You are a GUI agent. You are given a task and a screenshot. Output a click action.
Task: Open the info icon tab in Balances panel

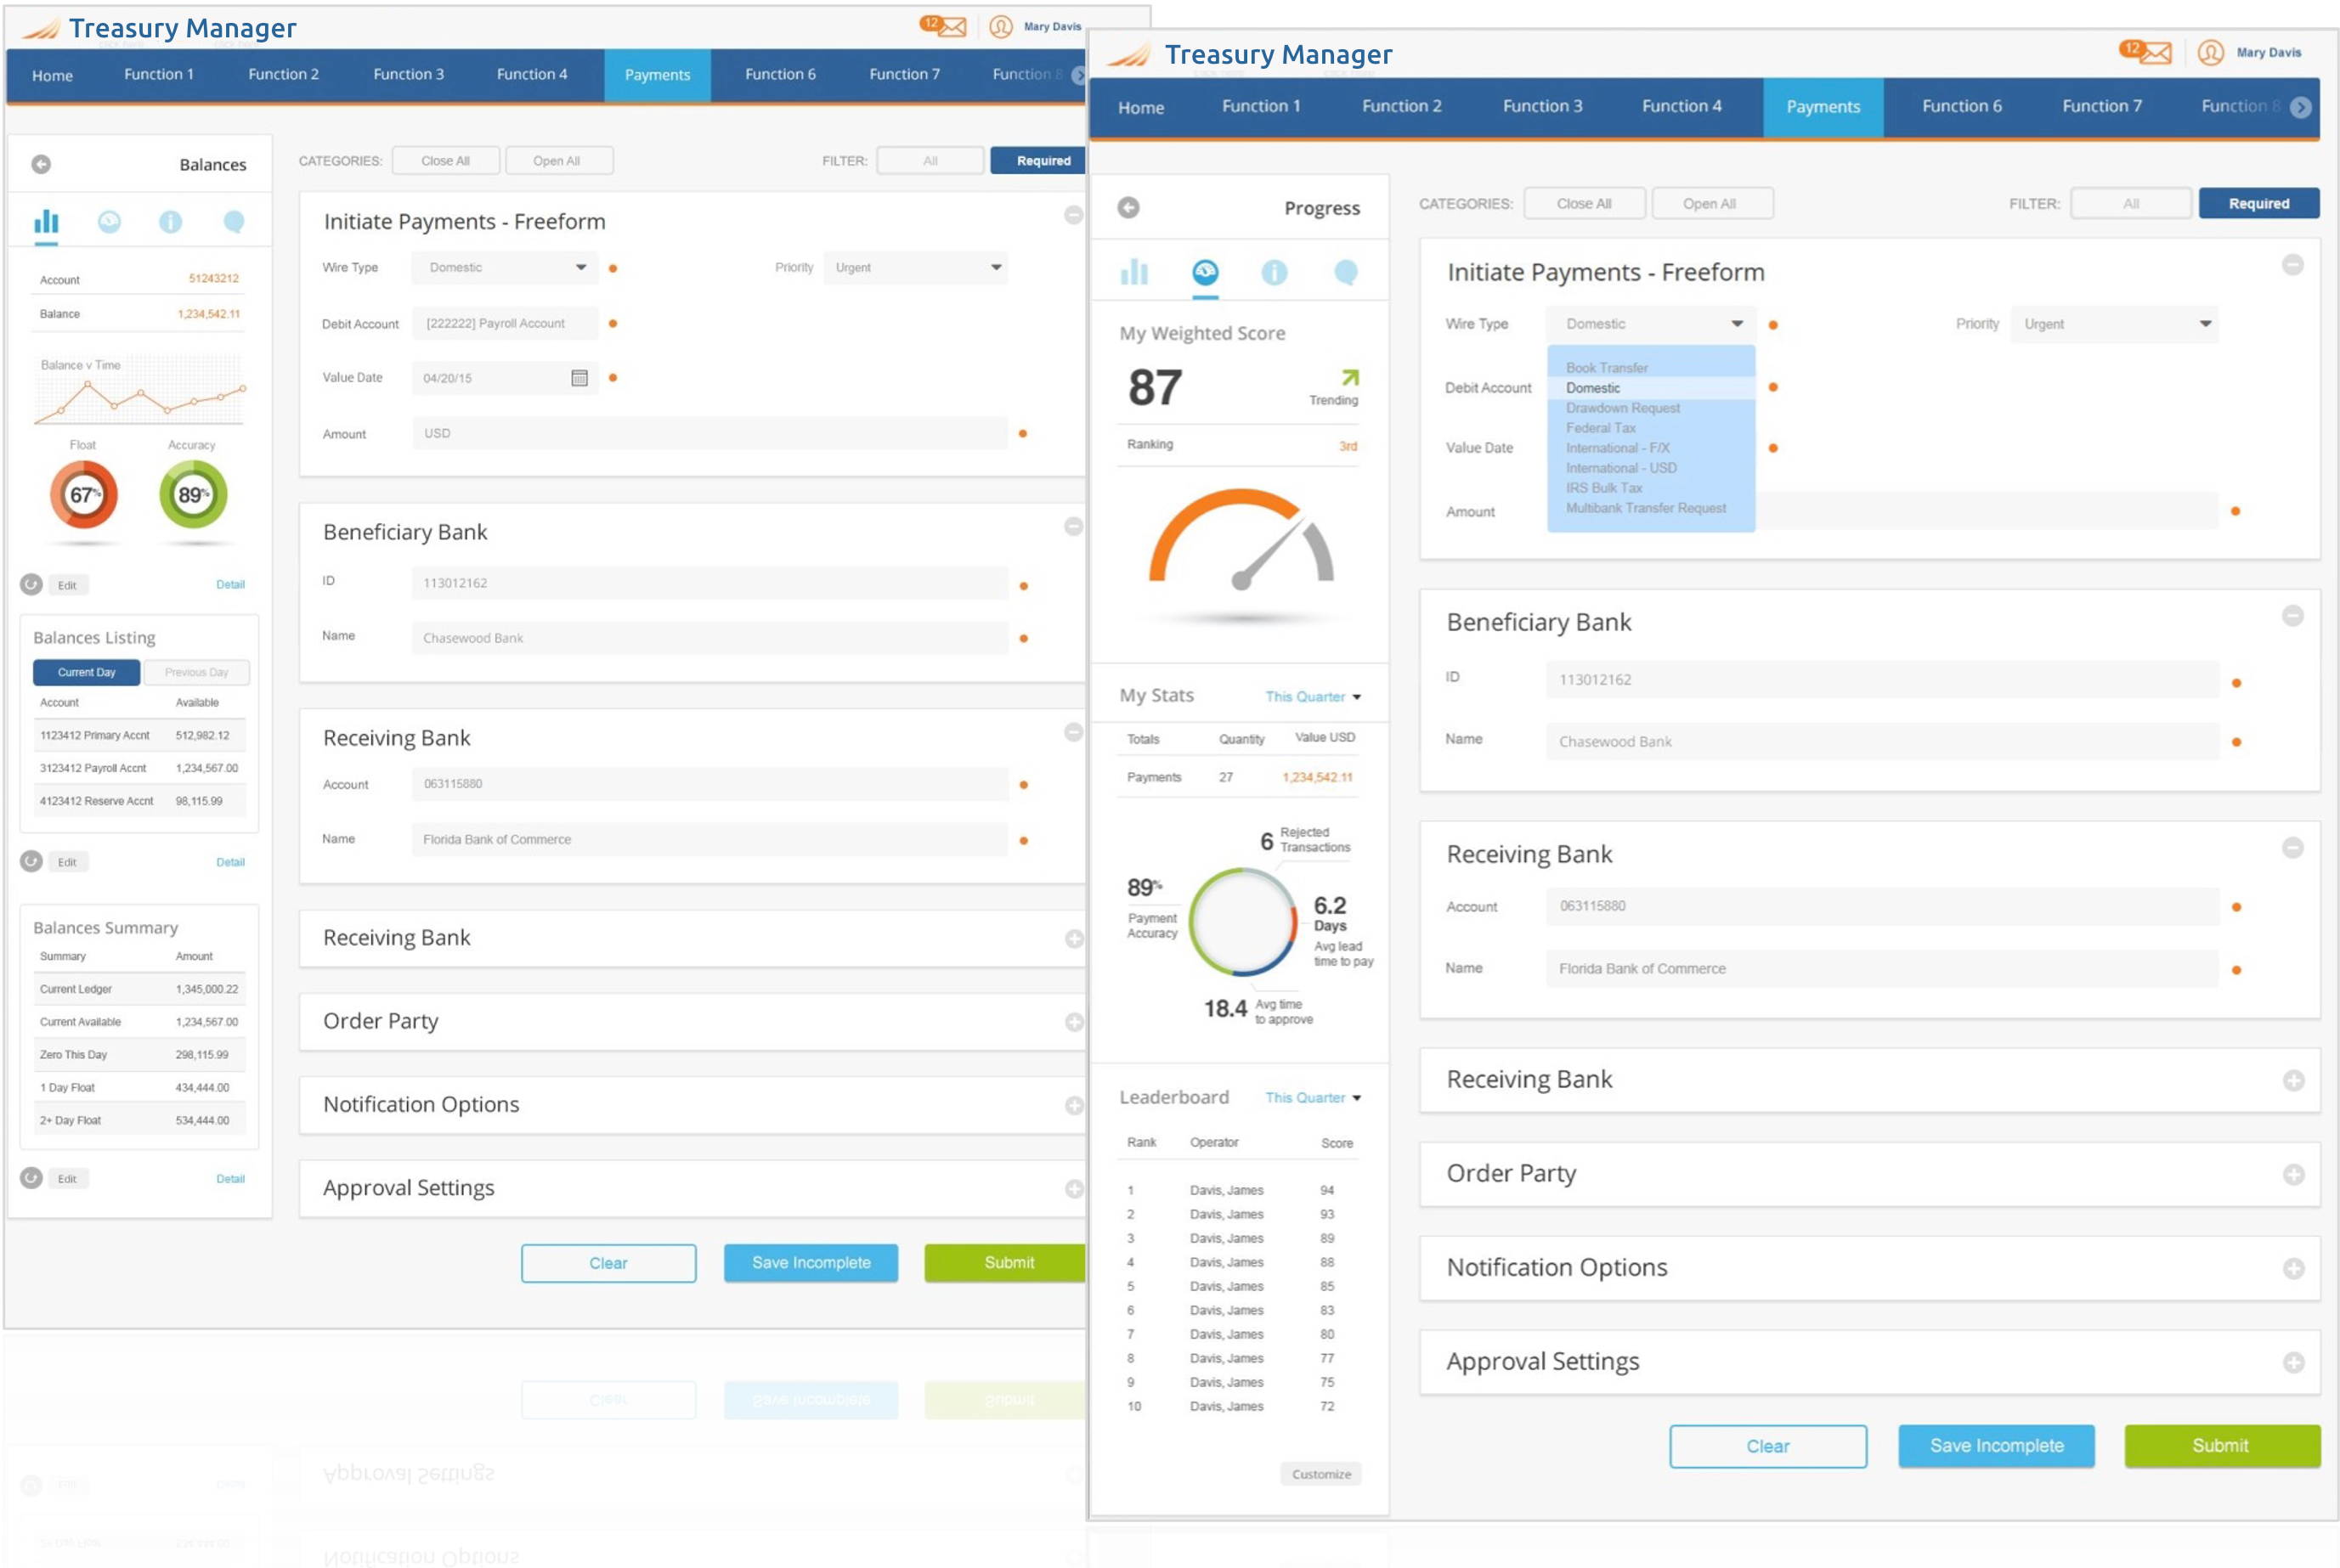[x=171, y=222]
